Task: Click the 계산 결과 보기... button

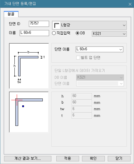Action: pyautogui.click(x=28, y=159)
